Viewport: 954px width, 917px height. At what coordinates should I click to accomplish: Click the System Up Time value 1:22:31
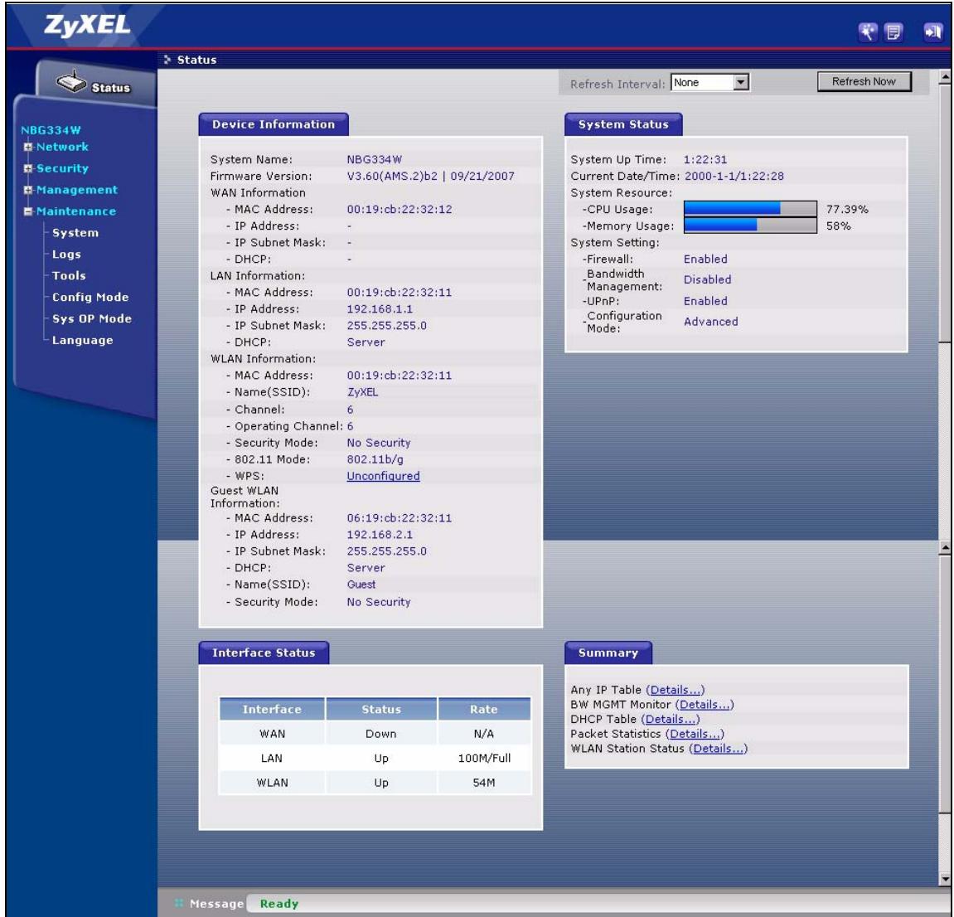[x=705, y=159]
